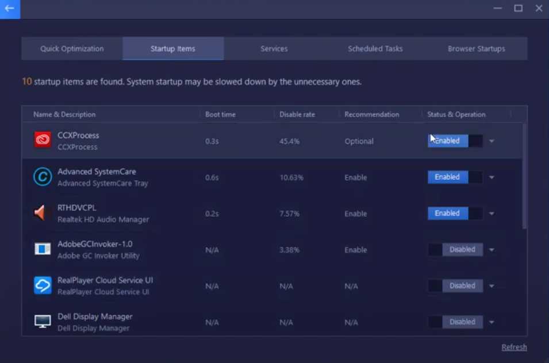The width and height of the screenshot is (549, 363).
Task: Select the 'Realtek HD Audio Manager' description
Action: pos(103,219)
